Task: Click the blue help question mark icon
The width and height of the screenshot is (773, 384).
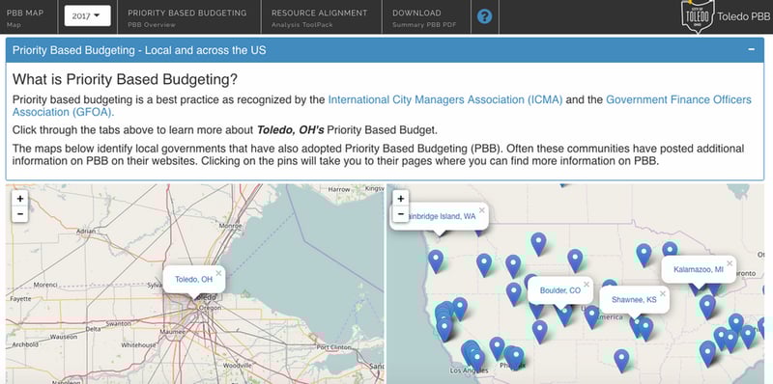Action: [485, 16]
